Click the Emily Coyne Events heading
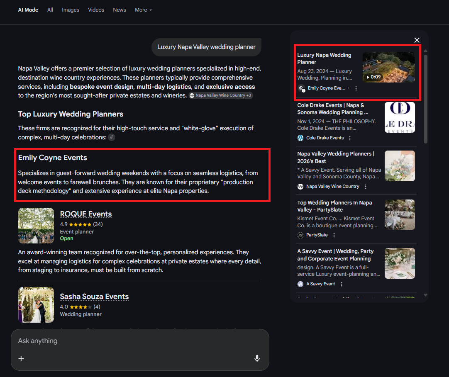The image size is (449, 377). tap(52, 158)
